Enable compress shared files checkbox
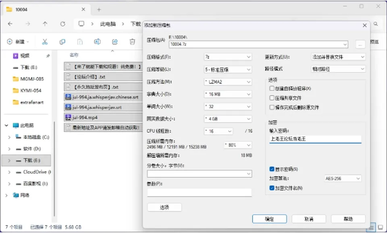Viewport: 387px width, 233px height. [272, 98]
